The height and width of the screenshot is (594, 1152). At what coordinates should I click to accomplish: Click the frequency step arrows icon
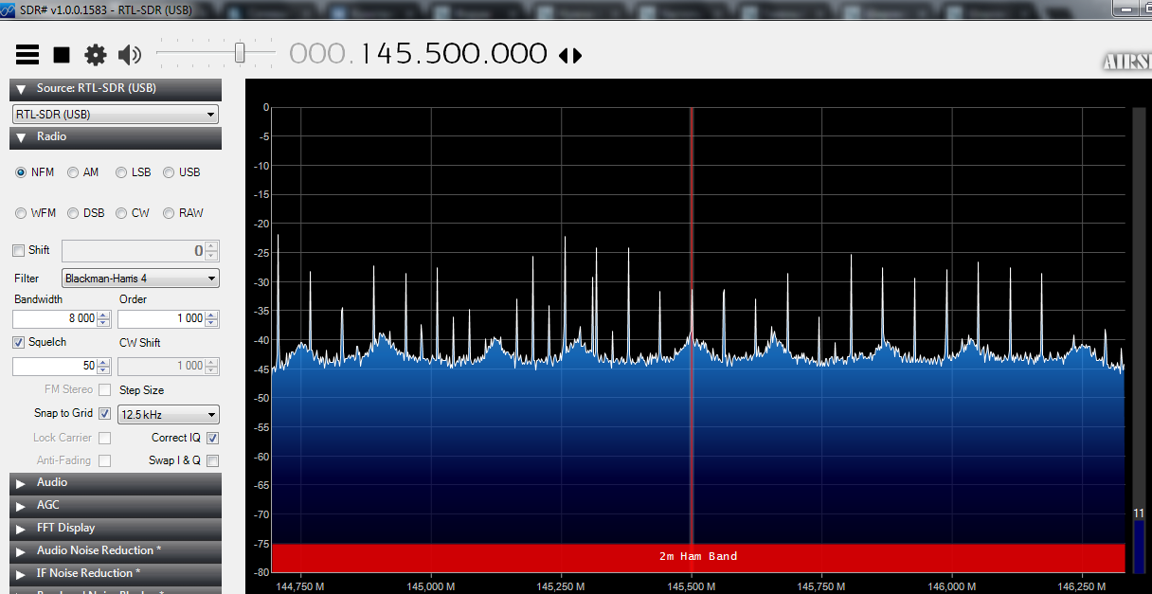coord(570,55)
